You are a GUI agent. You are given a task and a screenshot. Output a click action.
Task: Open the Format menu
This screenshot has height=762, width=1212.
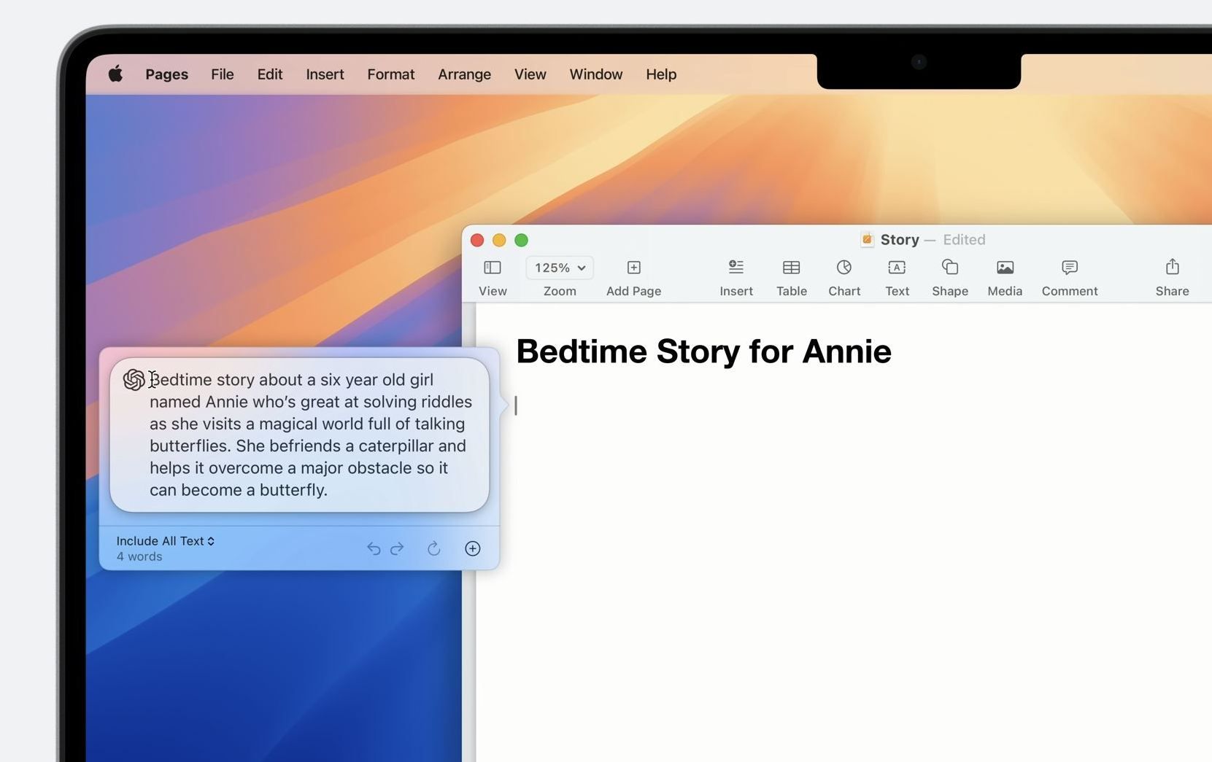[x=390, y=74]
